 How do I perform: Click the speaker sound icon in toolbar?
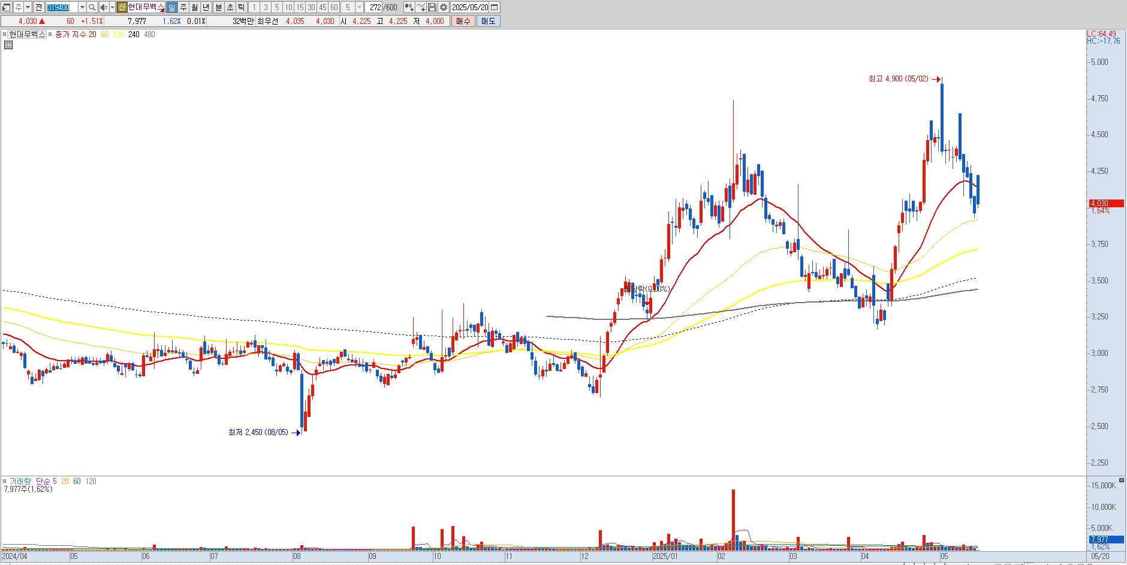(x=104, y=7)
